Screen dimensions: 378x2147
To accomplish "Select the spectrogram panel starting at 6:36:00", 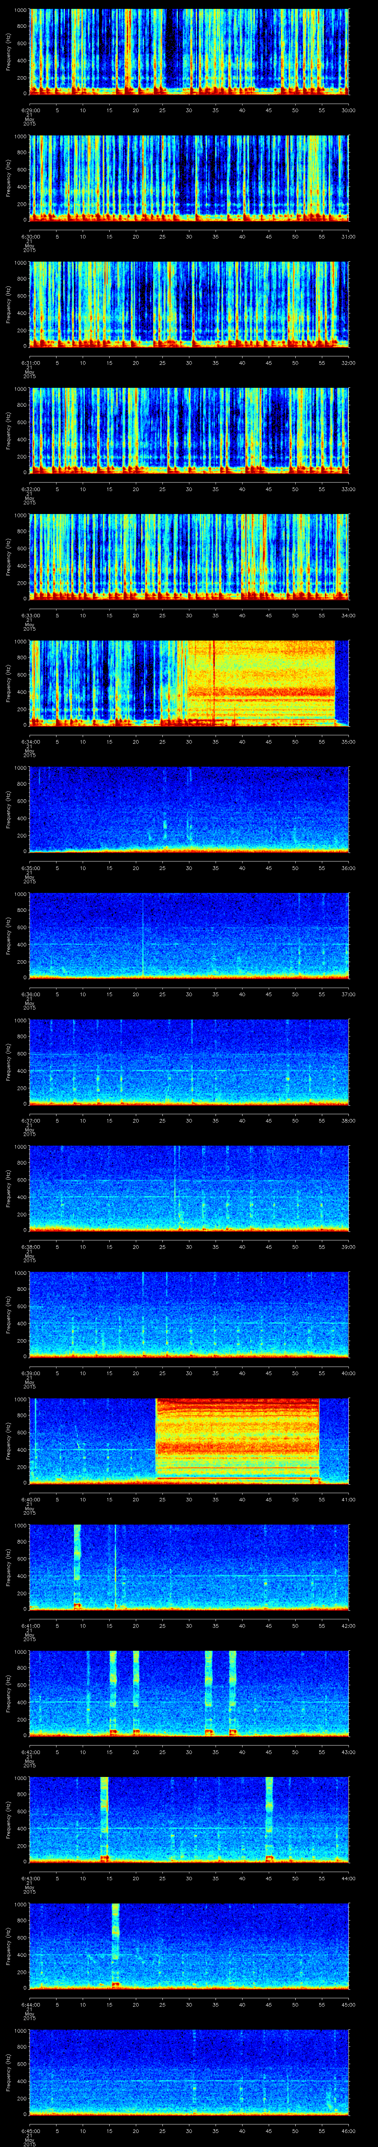I will click(x=189, y=935).
